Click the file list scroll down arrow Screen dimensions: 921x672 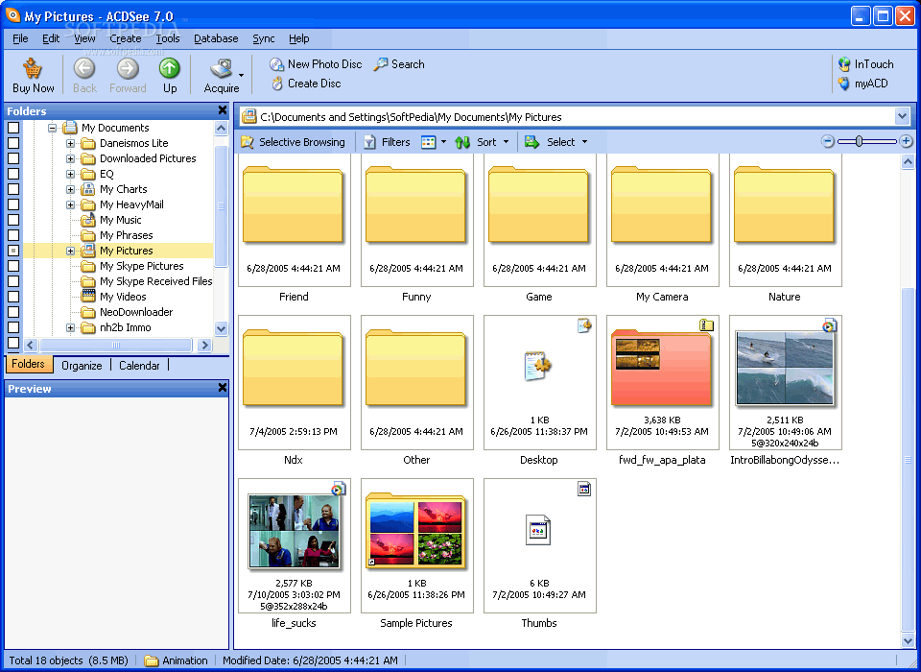coord(908,639)
